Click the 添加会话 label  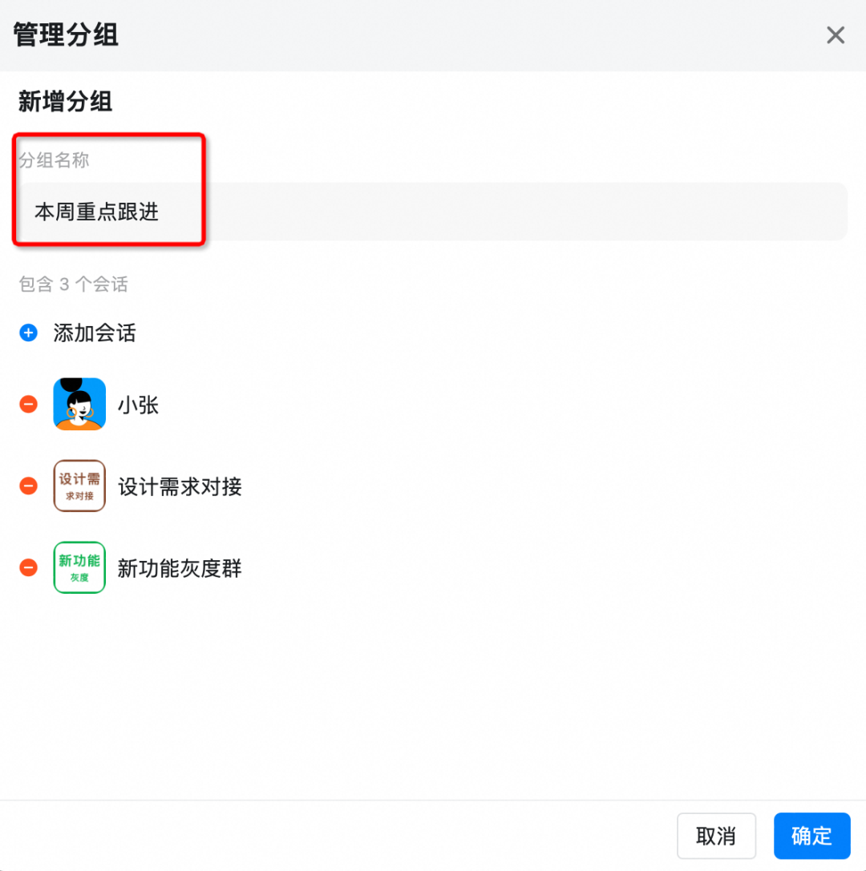pyautogui.click(x=95, y=333)
